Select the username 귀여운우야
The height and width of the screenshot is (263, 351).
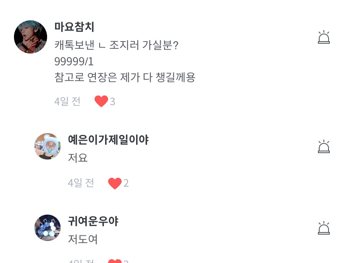93,221
